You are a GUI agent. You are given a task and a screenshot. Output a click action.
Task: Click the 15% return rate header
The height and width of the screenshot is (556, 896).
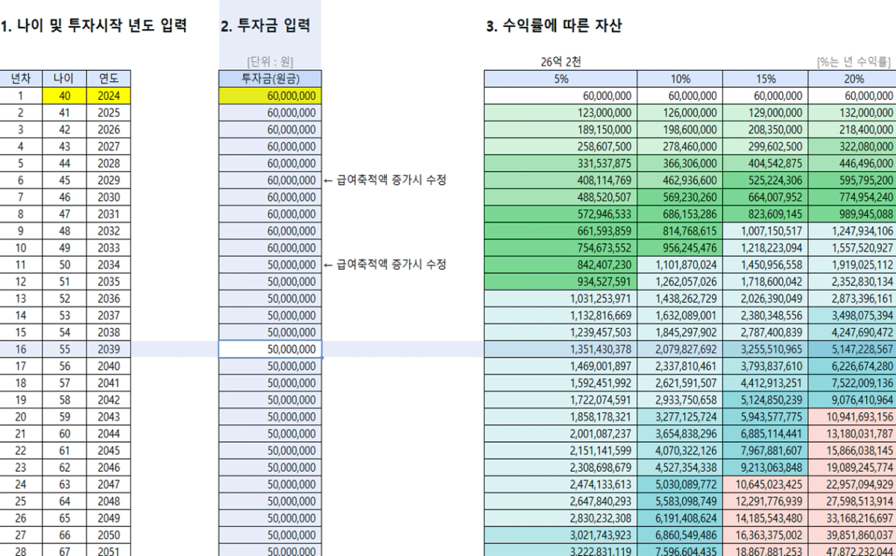(765, 79)
